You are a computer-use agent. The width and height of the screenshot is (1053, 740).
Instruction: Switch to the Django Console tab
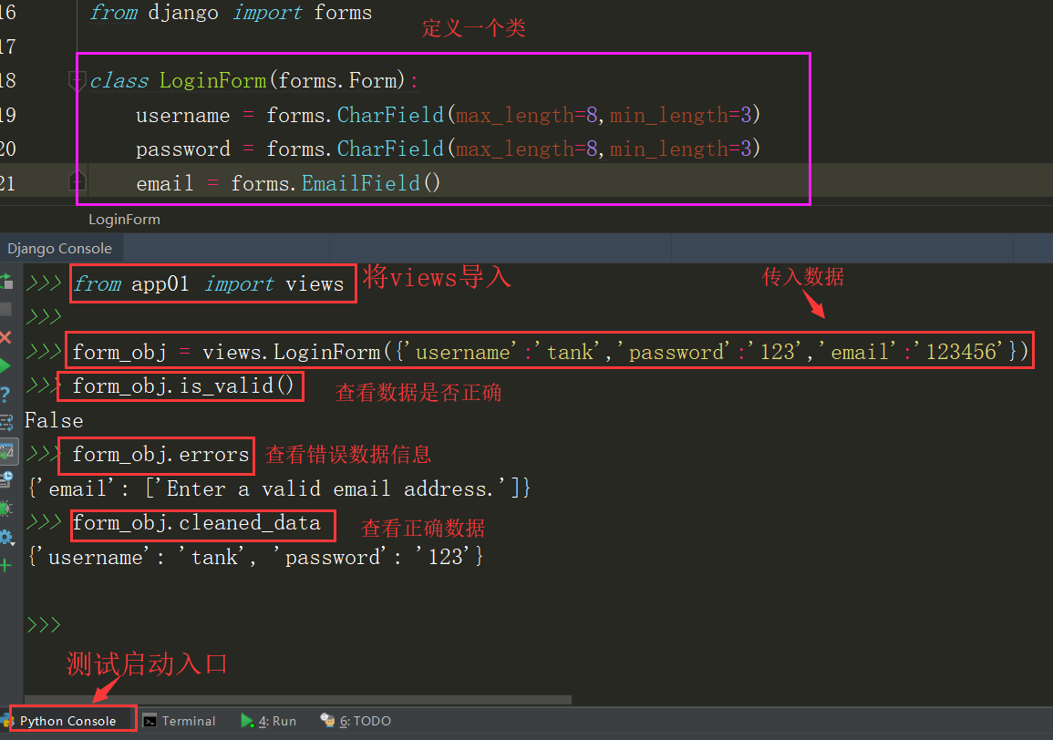[60, 249]
